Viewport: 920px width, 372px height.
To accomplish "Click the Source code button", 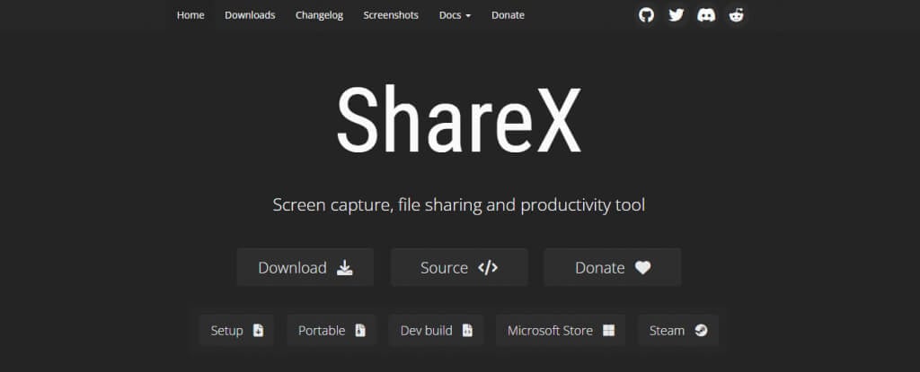I will tap(459, 267).
